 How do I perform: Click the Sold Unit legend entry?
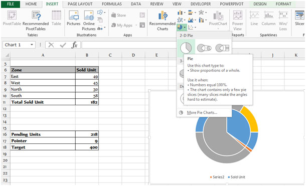pos(237,177)
